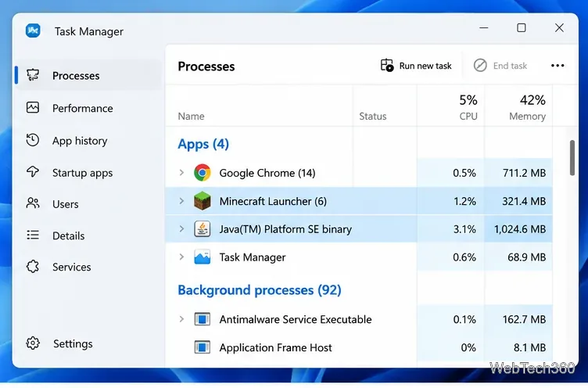Expand the Minecraft Launcher process group
The image size is (588, 388).
tap(181, 201)
